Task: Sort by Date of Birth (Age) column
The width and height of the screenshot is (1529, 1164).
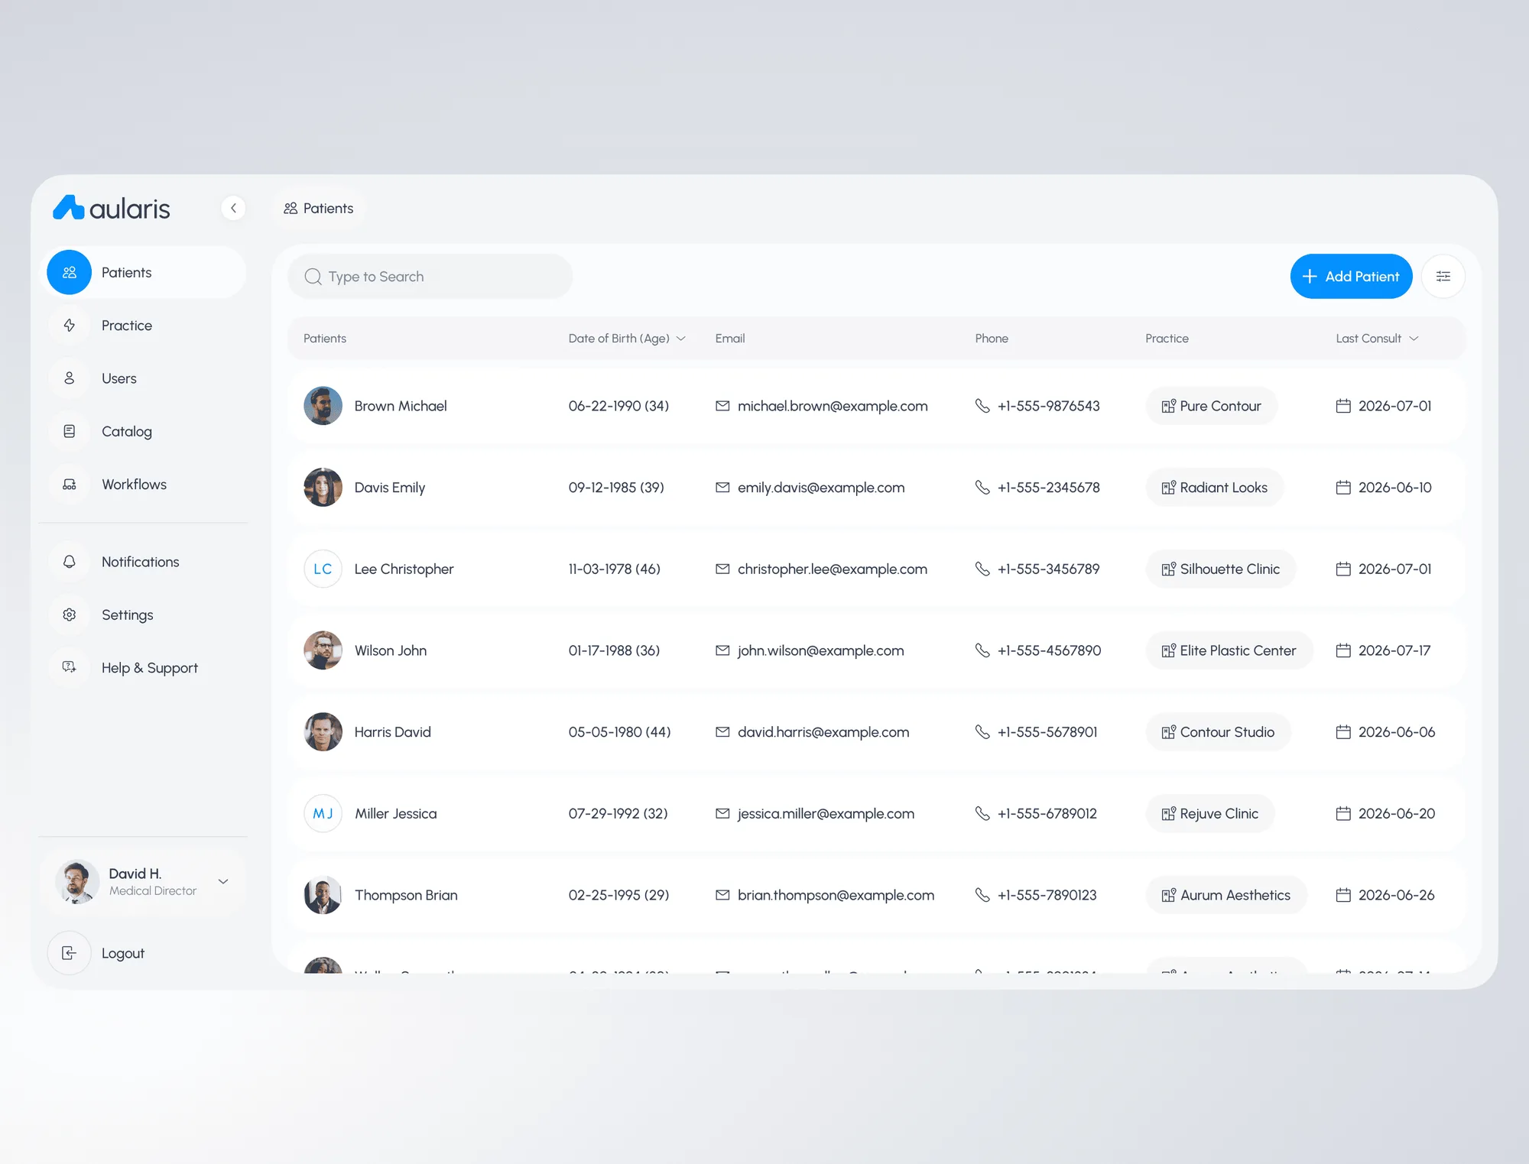Action: (x=626, y=339)
